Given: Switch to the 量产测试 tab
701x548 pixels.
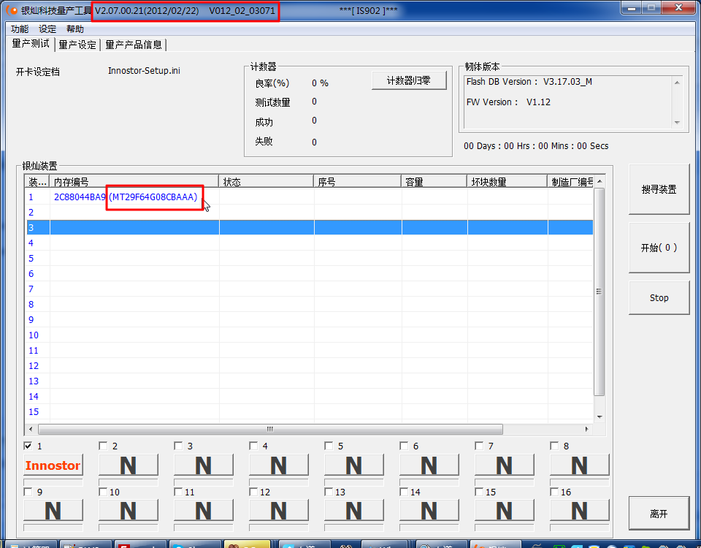Looking at the screenshot, I should click(31, 43).
